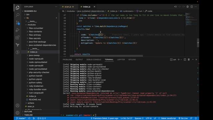
Task: Open editor more actions ellipsis
Action: pos(196,7)
